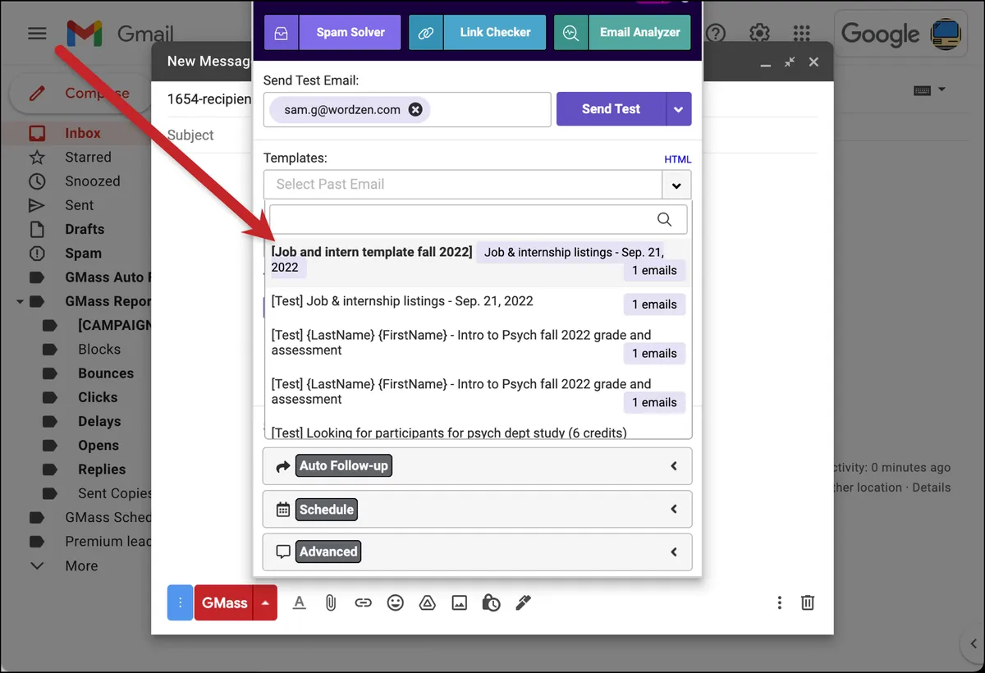Click 1654-recipients address in To field
This screenshot has width=985, height=673.
(x=208, y=99)
